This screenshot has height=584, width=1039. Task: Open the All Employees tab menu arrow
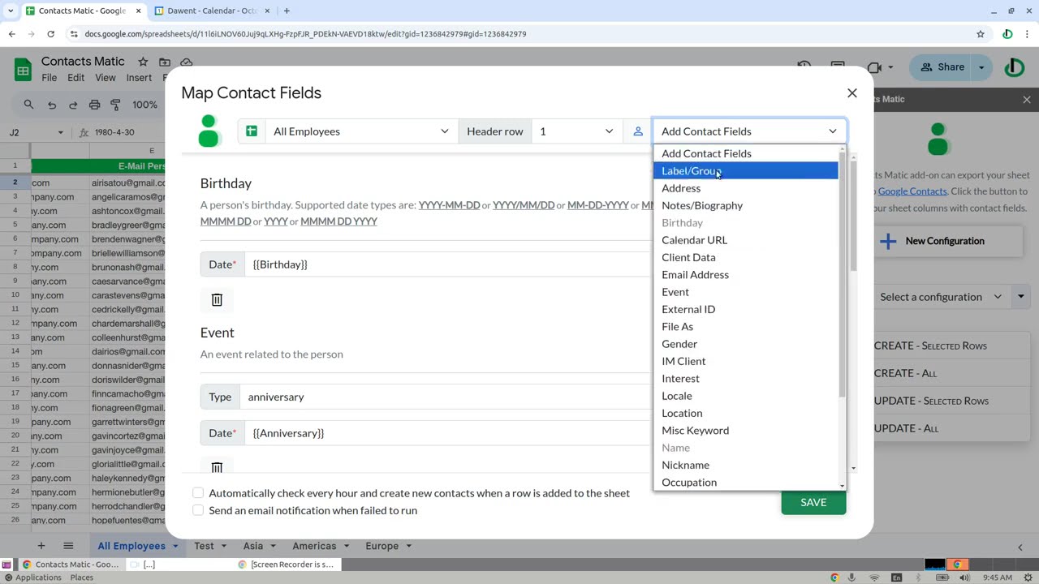click(175, 547)
